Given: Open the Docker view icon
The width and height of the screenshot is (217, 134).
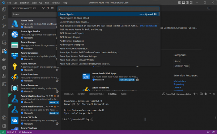Looking at the screenshot, I should [x=4, y=59].
